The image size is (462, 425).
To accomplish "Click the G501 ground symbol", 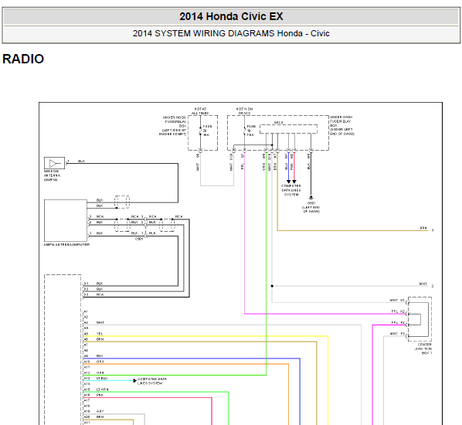I will 311,198.
